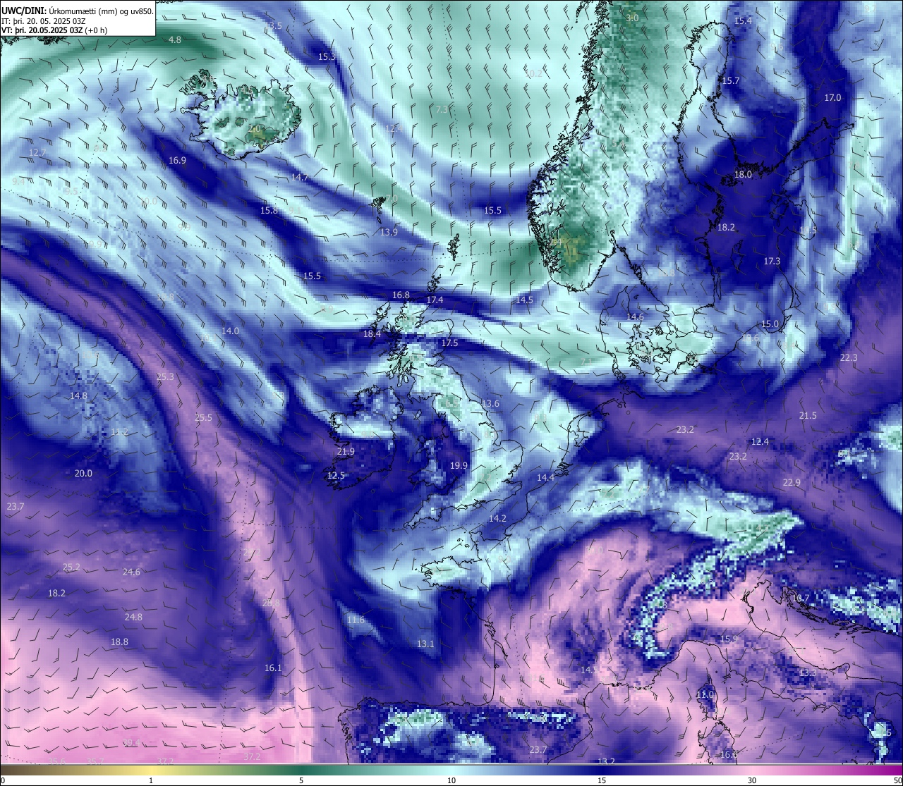Click the 15.0 value on the map
Viewport: 903px width, 786px height.
click(x=770, y=324)
